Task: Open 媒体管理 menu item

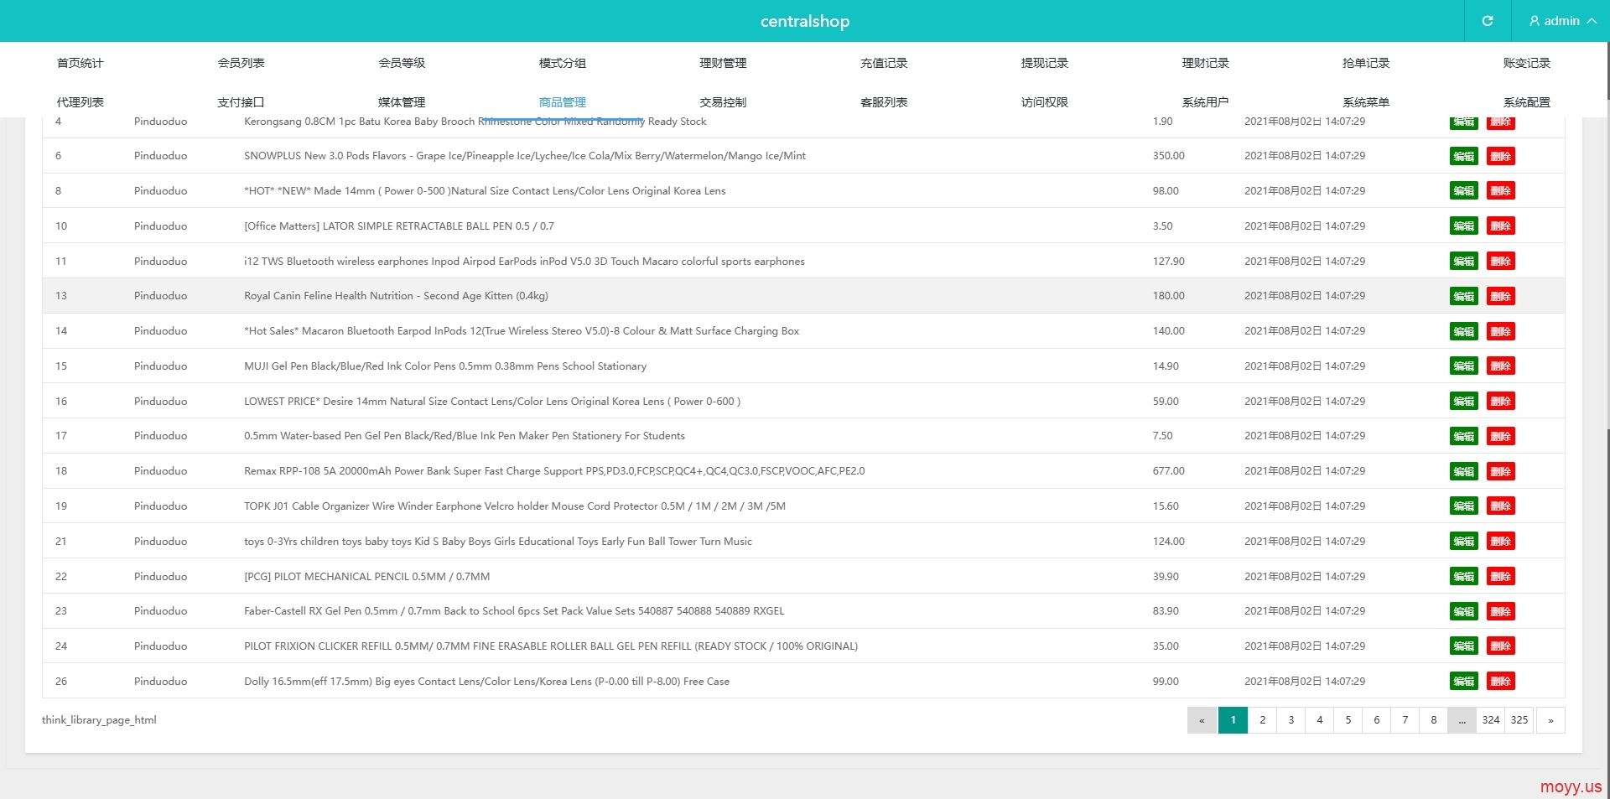Action: click(402, 102)
